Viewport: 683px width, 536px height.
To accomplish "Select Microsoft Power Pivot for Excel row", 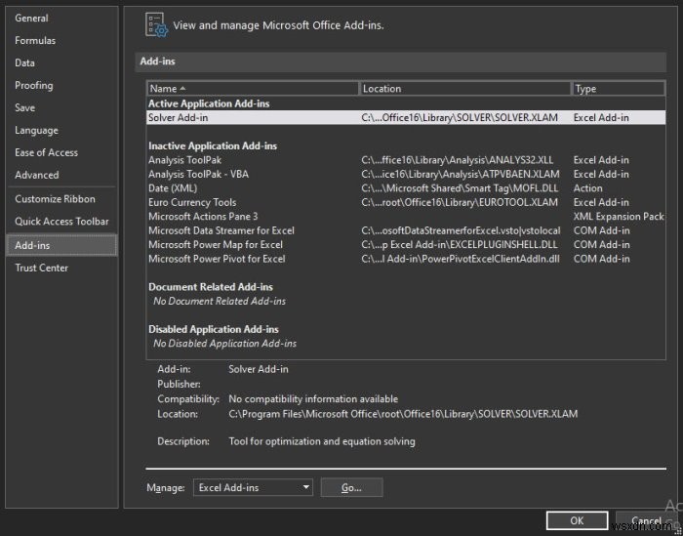I will [406, 259].
